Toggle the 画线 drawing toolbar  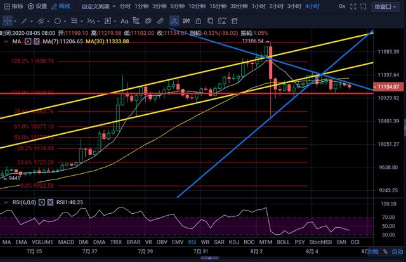[61, 6]
